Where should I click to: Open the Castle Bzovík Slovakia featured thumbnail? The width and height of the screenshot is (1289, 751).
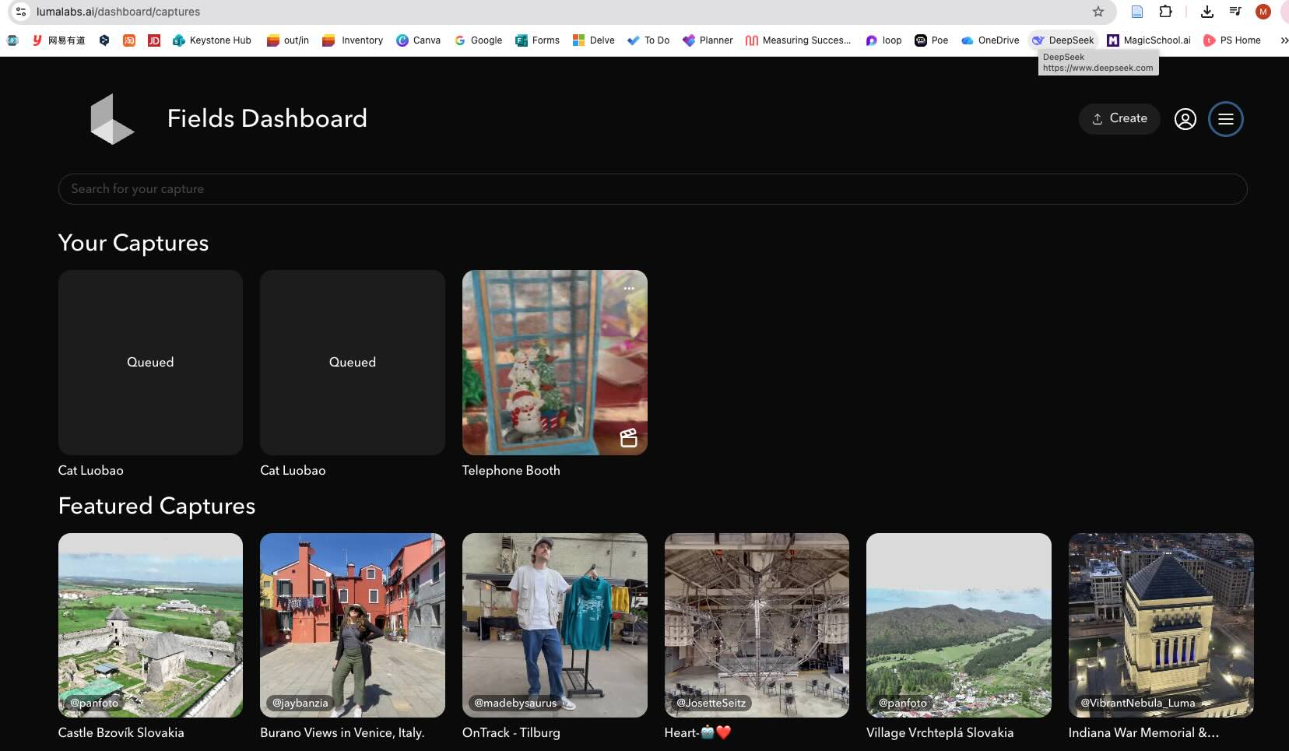150,625
